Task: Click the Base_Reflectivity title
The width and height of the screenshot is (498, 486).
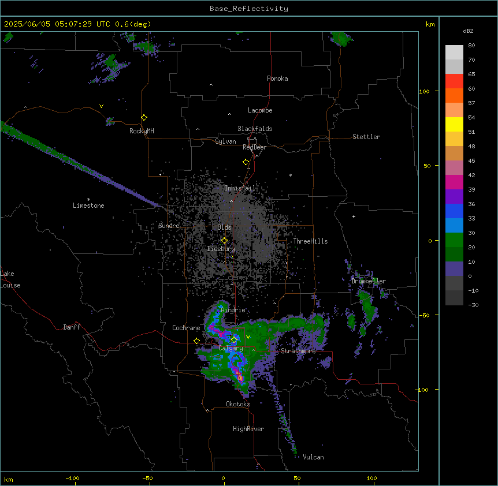Action: coord(249,9)
